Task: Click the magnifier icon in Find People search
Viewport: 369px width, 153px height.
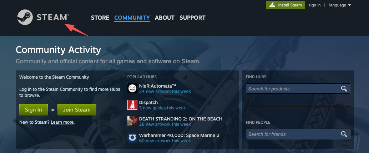Action: coord(344,134)
